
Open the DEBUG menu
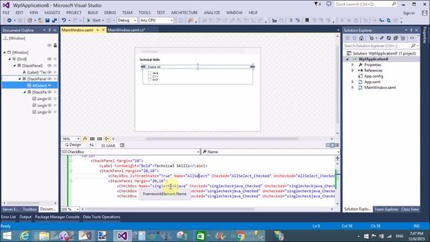click(x=110, y=13)
